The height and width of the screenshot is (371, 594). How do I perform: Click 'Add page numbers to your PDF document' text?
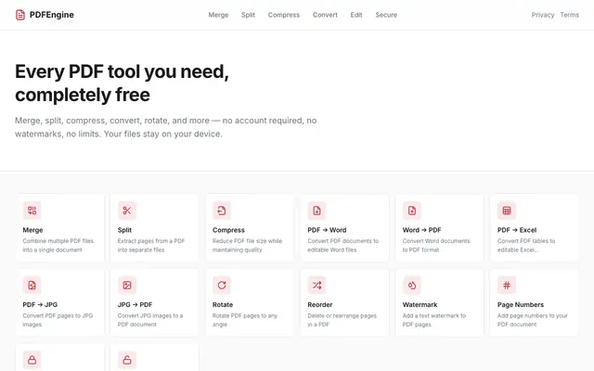coord(532,320)
